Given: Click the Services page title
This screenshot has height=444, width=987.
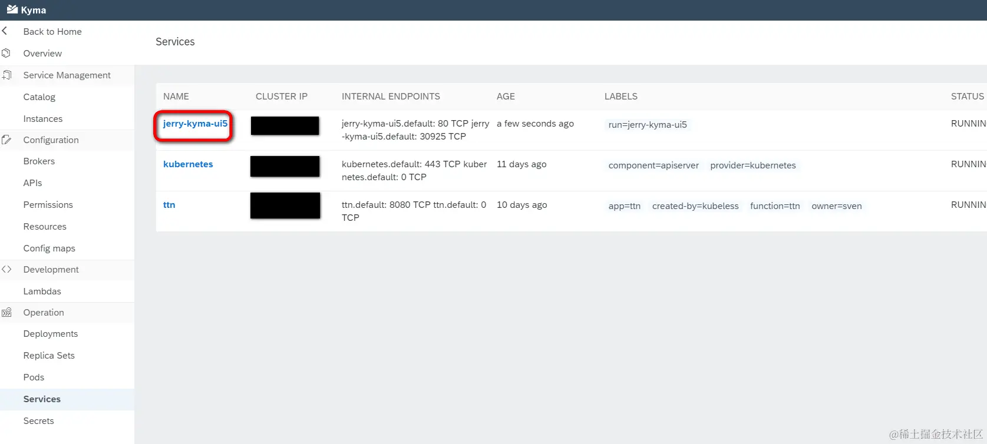Looking at the screenshot, I should click(175, 42).
